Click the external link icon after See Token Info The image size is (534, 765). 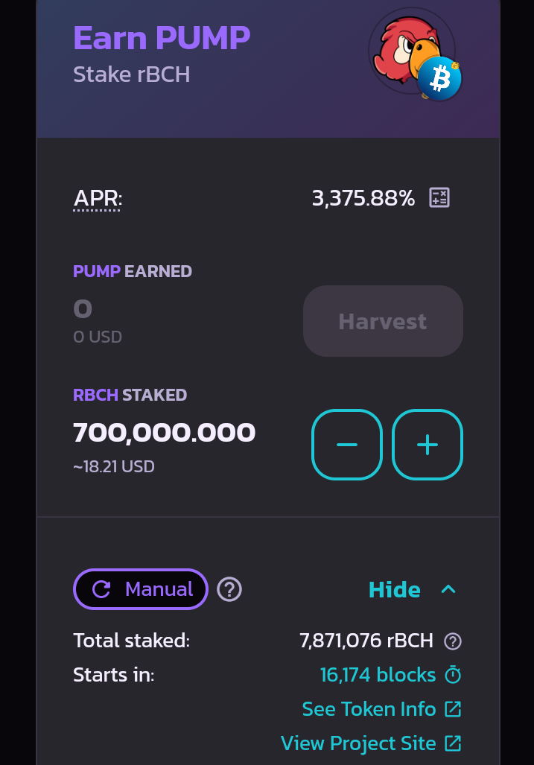453,709
